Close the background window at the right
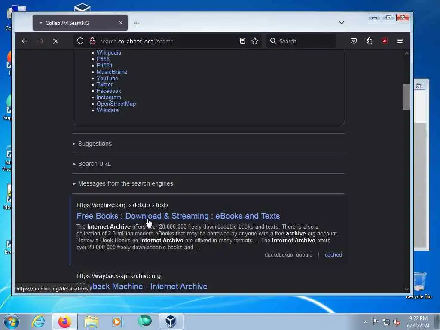 (x=419, y=86)
